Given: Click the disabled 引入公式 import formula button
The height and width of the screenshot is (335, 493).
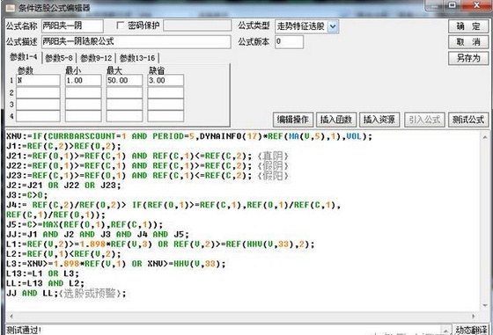Looking at the screenshot, I should tap(424, 120).
